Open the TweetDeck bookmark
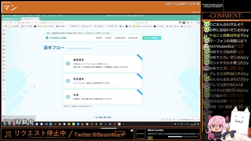The width and height of the screenshot is (251, 141). (x=38, y=26)
